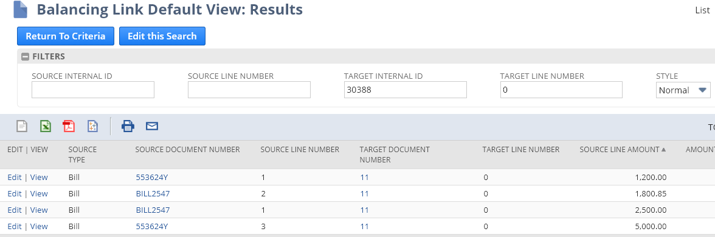Click the fourth export document icon
Viewport: 715px width, 237px height.
click(x=92, y=126)
